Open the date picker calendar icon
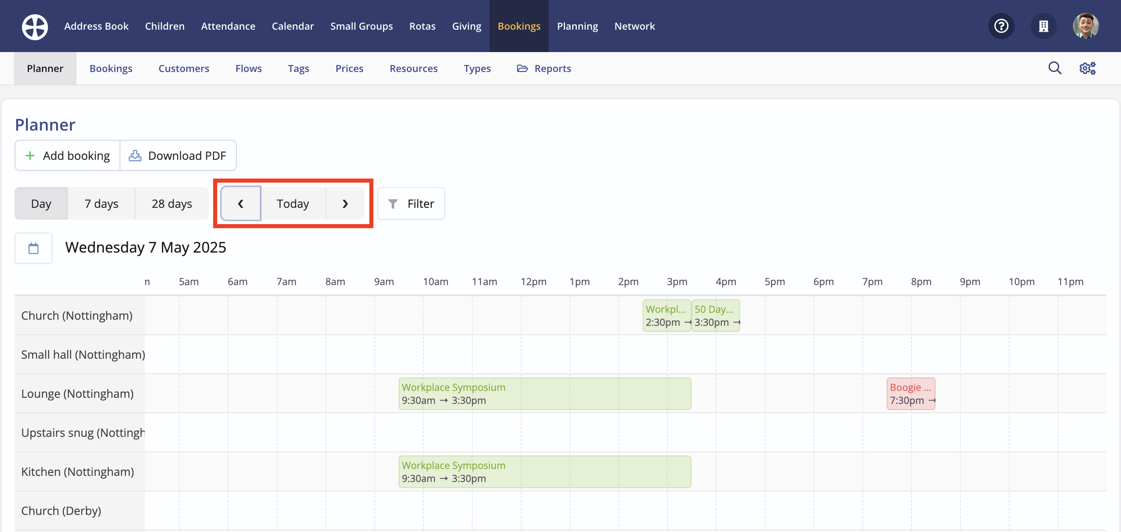 coord(33,248)
